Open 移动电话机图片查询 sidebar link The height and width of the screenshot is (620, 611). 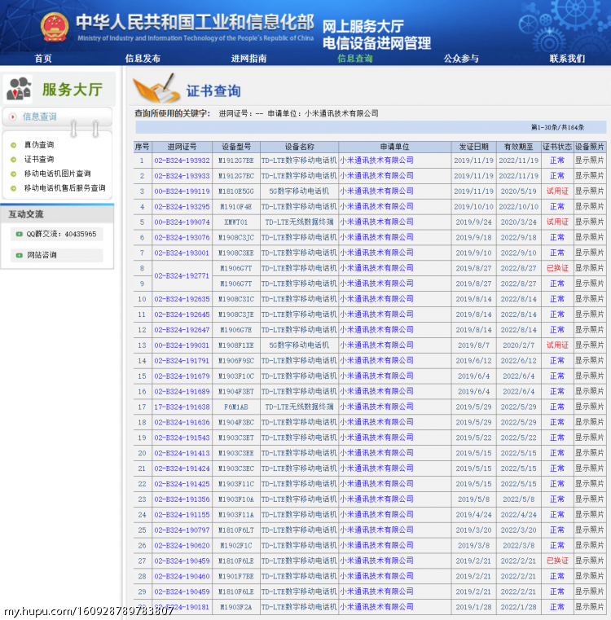[57, 174]
